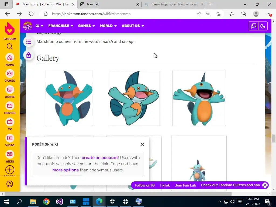This screenshot has width=276, height=207.
Task: Click the Pokémon Wiki logo
Action: coord(28,26)
